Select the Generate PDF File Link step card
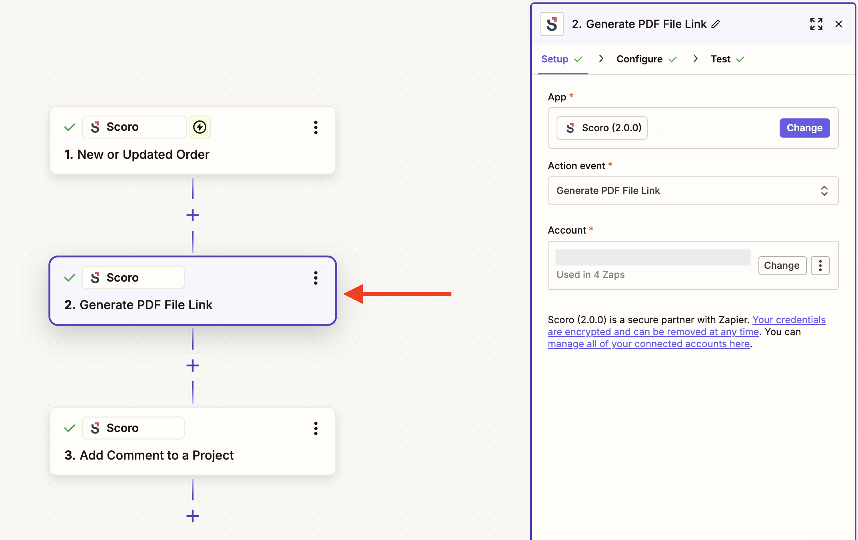Viewport: 858px width, 540px height. 193,291
